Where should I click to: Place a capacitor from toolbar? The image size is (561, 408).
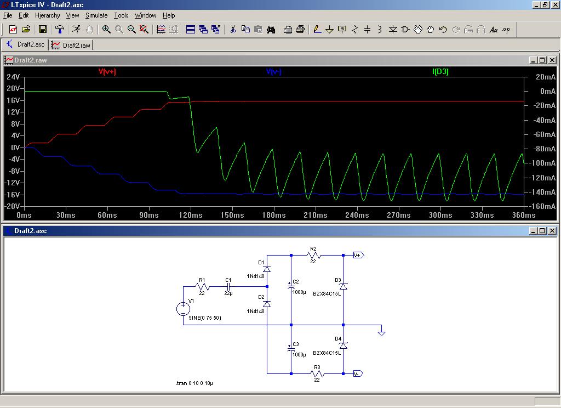point(368,30)
